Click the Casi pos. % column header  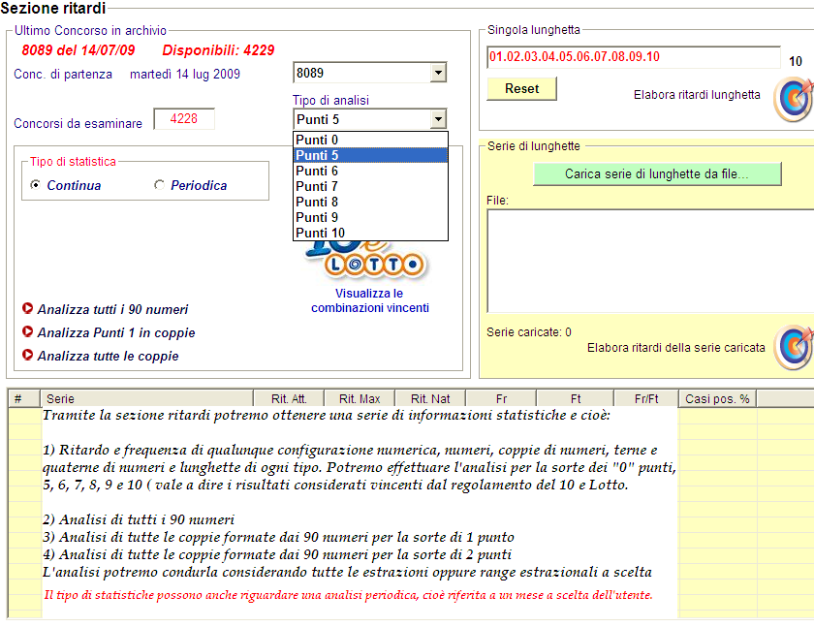coord(717,398)
